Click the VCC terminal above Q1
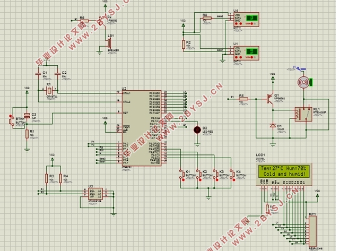 273,77
